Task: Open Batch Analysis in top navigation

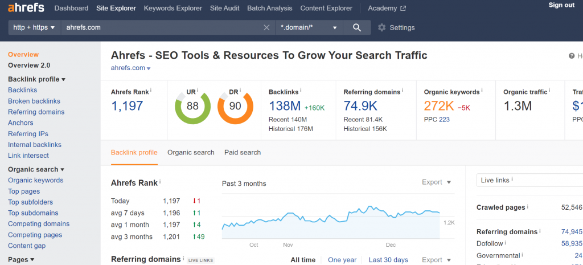Action: tap(269, 8)
